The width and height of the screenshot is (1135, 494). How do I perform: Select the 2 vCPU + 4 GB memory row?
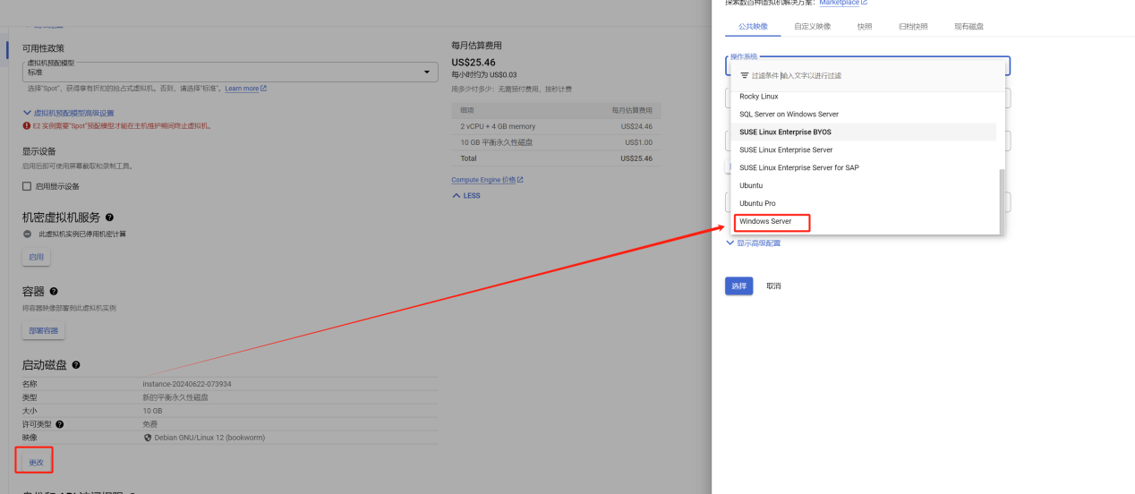coord(555,126)
